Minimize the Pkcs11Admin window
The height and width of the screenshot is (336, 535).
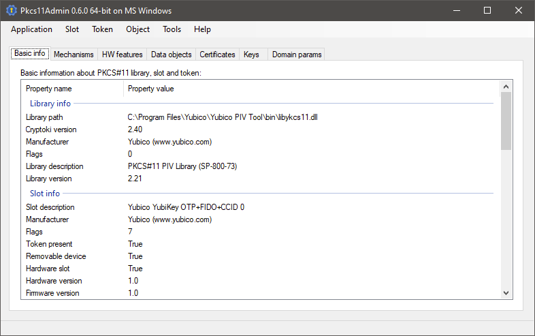pyautogui.click(x=457, y=11)
